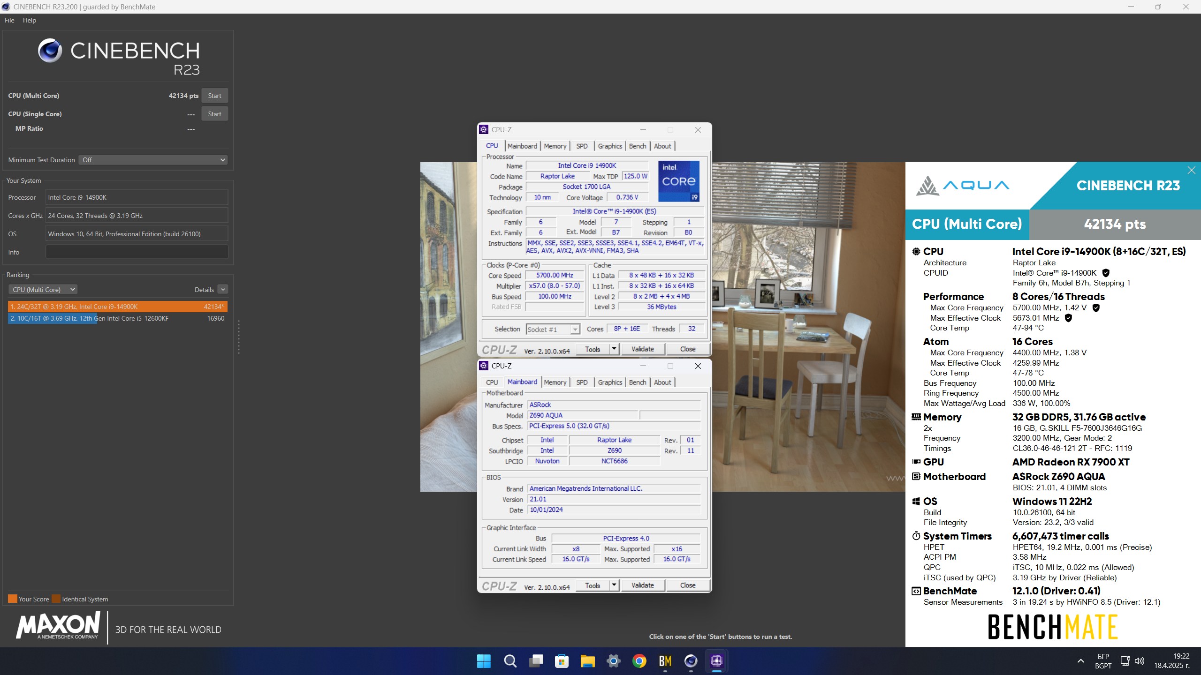Open network icon in system tray
Image resolution: width=1201 pixels, height=675 pixels.
coord(1125,661)
